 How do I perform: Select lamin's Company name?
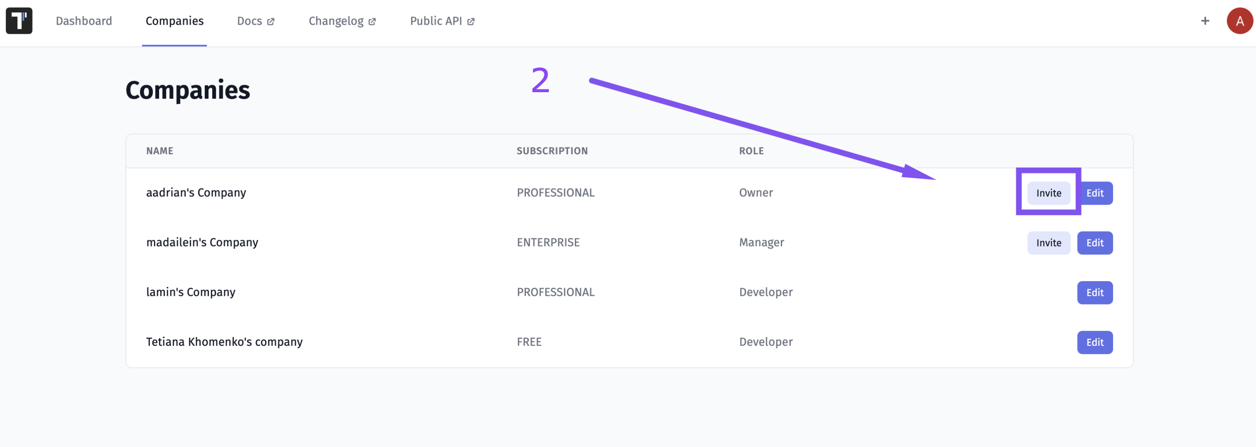coord(191,292)
